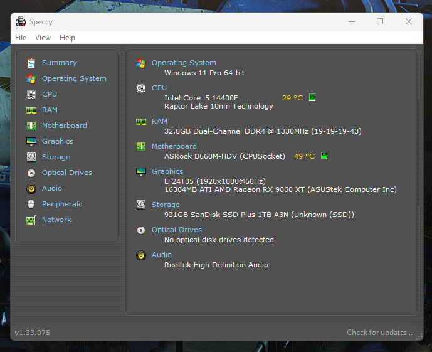Image resolution: width=432 pixels, height=352 pixels.
Task: Click '931GB SanDisk SSD Plus 1TB' text
Action: coord(259,215)
